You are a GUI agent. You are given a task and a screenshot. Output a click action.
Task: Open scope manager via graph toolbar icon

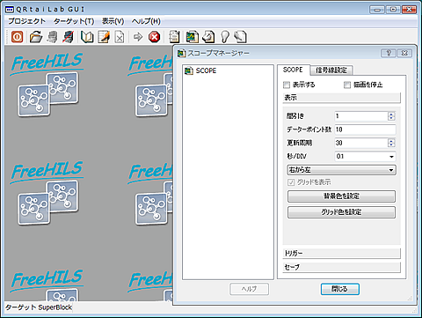pos(192,37)
